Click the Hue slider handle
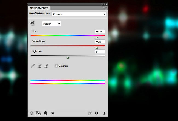The width and height of the screenshot is (178, 121). [x=97, y=37]
